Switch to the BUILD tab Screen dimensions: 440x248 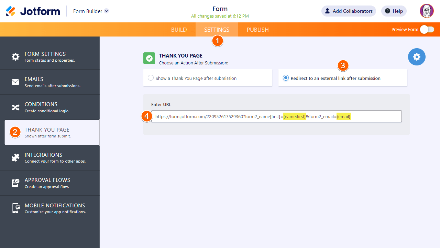(x=179, y=30)
